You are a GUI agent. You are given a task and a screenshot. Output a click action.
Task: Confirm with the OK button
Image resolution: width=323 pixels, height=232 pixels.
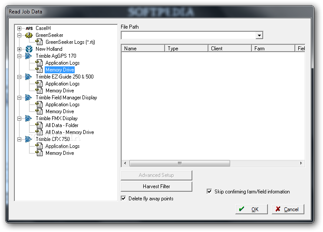[x=251, y=209]
